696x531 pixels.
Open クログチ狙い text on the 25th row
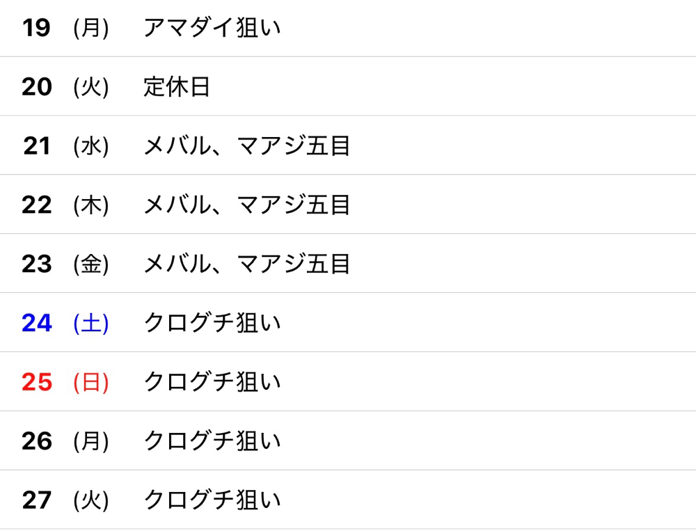pyautogui.click(x=212, y=382)
